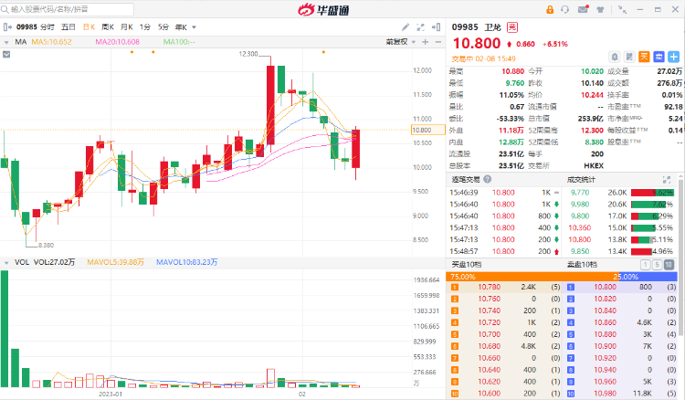Open the skin theme shirt icon
685x400 pixels.
point(600,9)
